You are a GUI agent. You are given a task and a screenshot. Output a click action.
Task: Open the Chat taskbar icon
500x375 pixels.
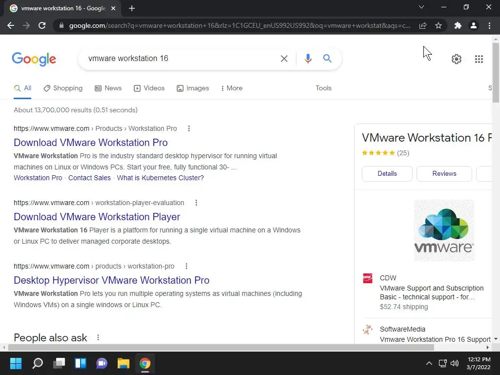click(x=102, y=363)
